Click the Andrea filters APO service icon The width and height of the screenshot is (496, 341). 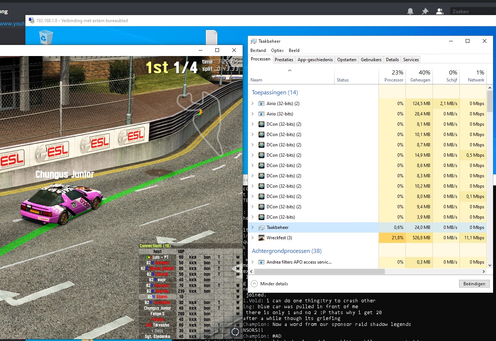pos(261,262)
